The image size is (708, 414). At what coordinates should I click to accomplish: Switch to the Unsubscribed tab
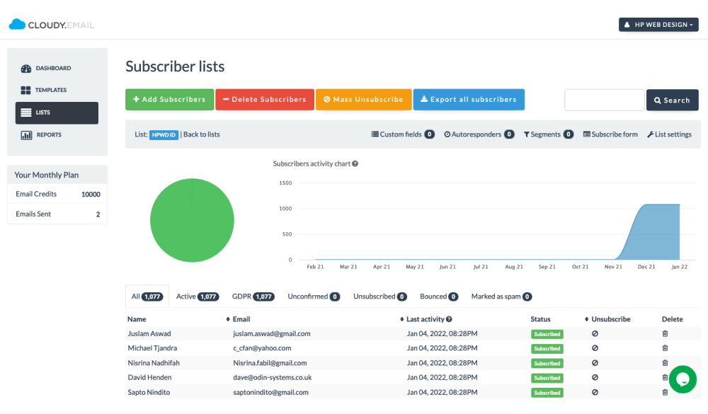pos(380,297)
